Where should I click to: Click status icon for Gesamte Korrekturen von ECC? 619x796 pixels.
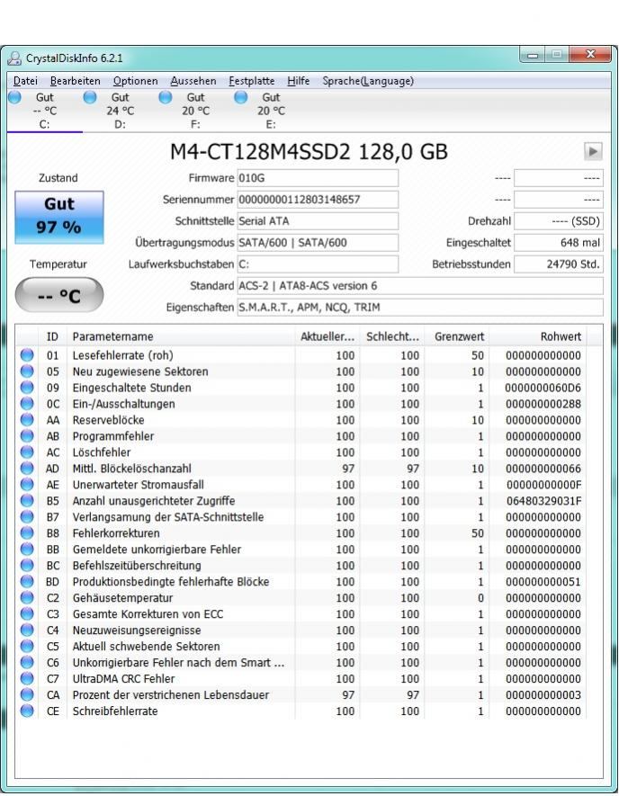tap(27, 613)
